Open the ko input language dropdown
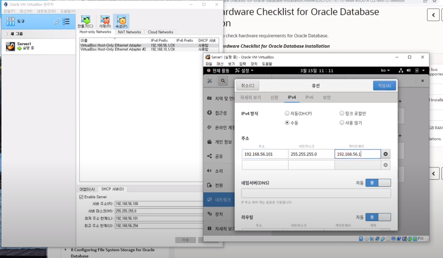 (385, 71)
